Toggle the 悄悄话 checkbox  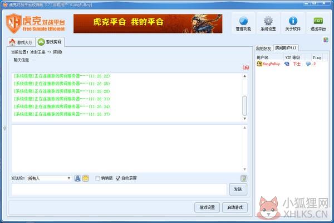(98, 178)
